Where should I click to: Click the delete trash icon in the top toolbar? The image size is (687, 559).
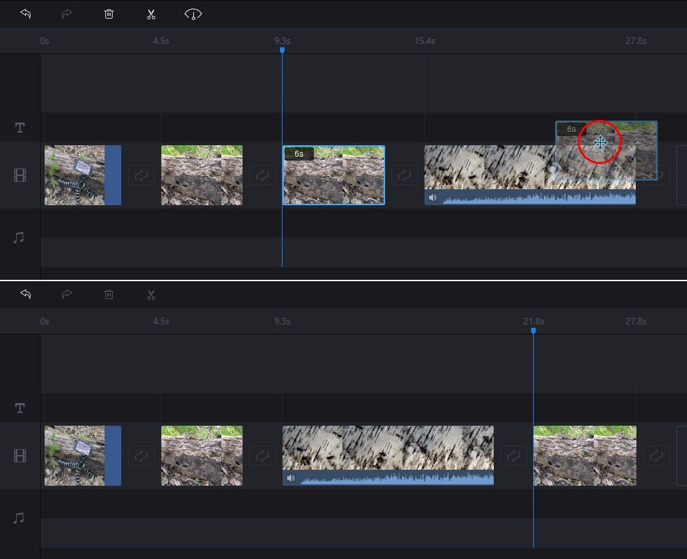point(109,14)
